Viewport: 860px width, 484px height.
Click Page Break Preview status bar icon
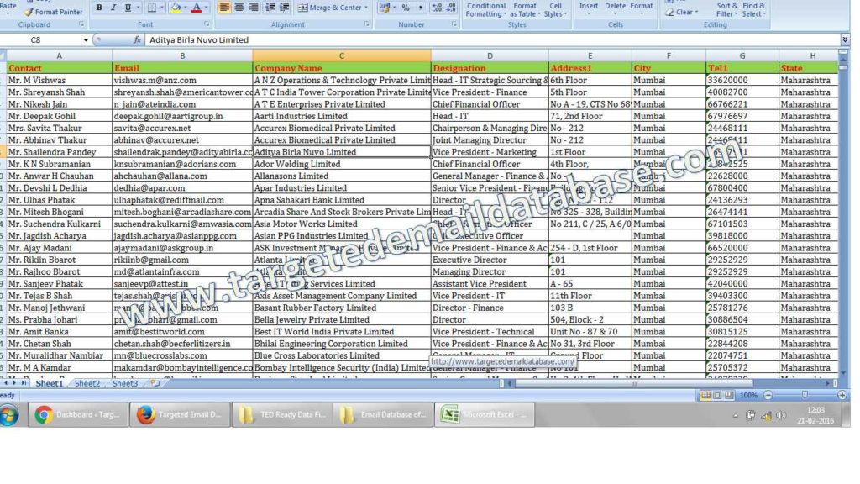click(x=729, y=395)
